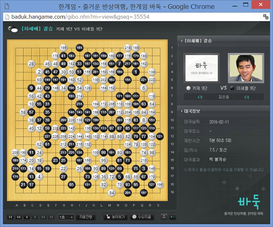Click white stone number 28
The width and height of the screenshot is (273, 227).
(x=31, y=64)
